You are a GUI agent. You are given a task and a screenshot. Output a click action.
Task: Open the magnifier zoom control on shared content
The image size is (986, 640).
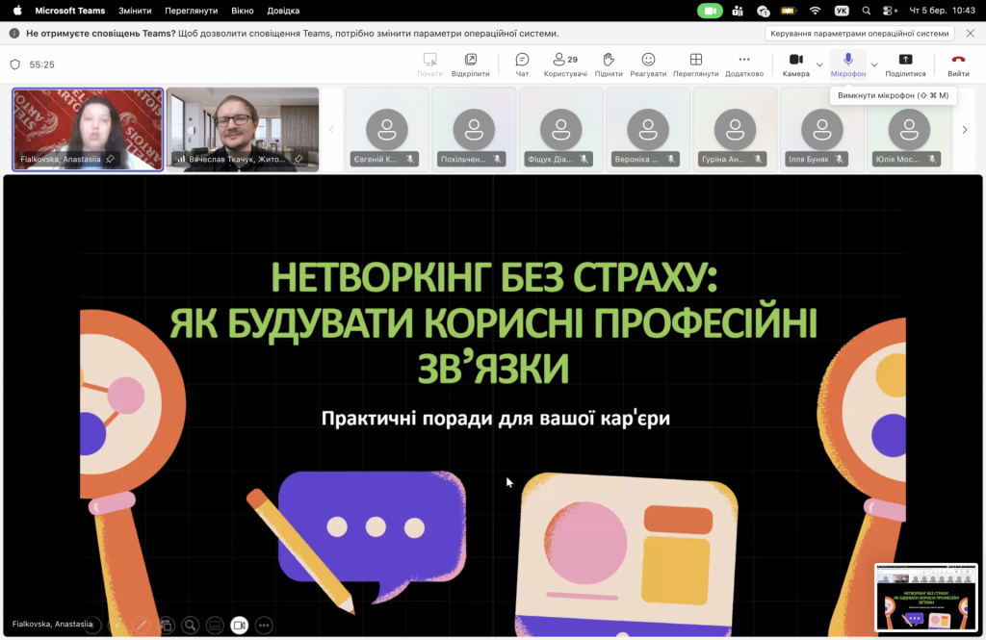(191, 625)
